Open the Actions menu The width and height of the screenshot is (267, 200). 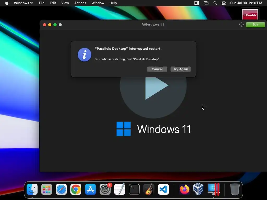80,3
